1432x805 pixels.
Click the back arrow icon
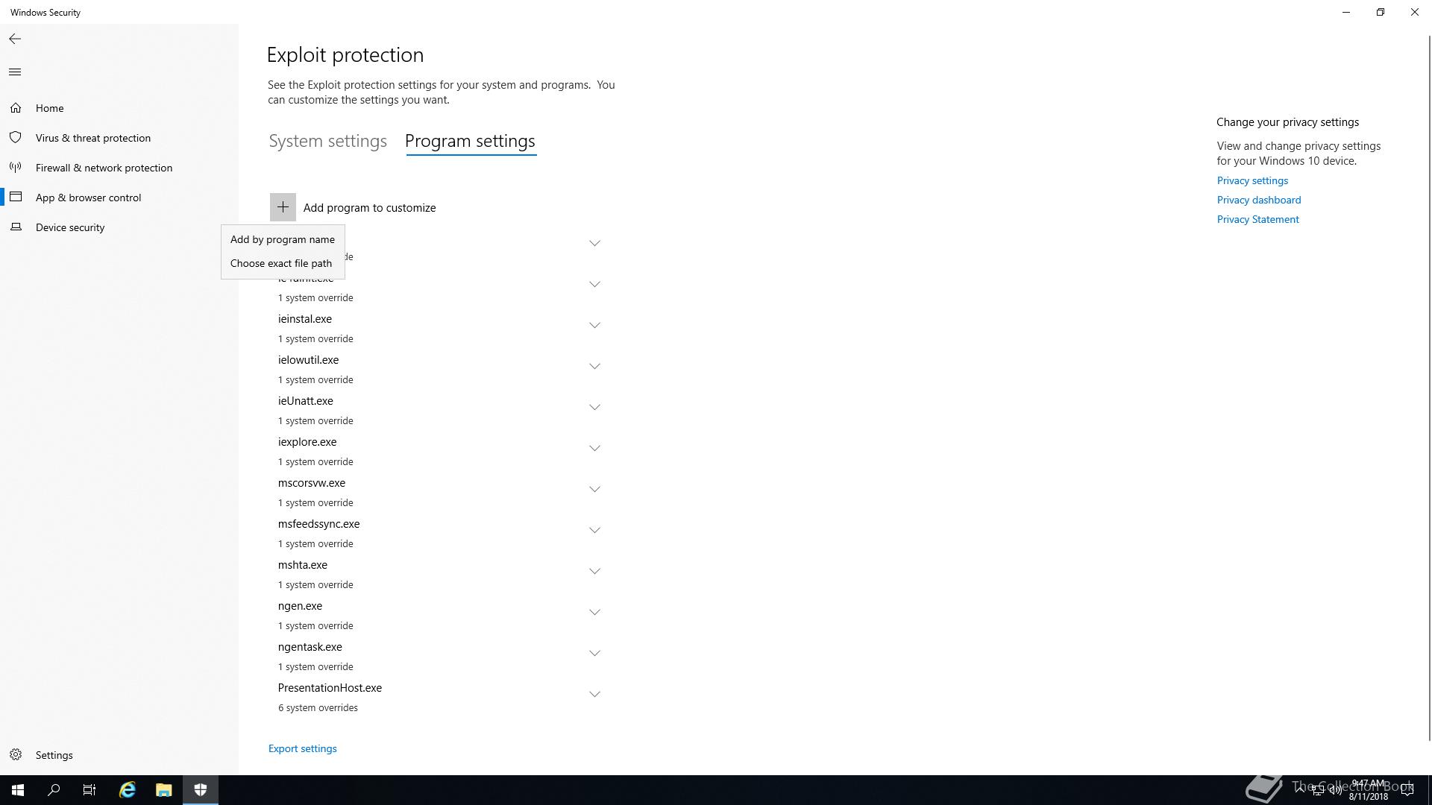(15, 39)
